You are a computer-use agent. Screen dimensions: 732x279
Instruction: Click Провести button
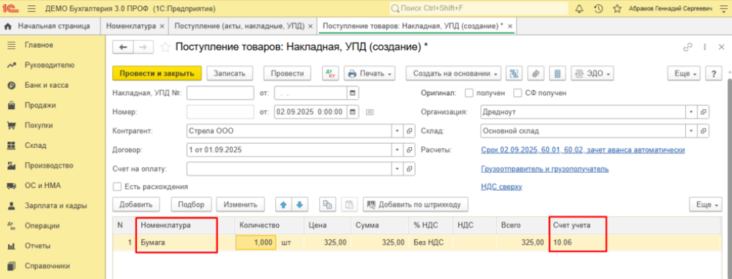click(288, 73)
